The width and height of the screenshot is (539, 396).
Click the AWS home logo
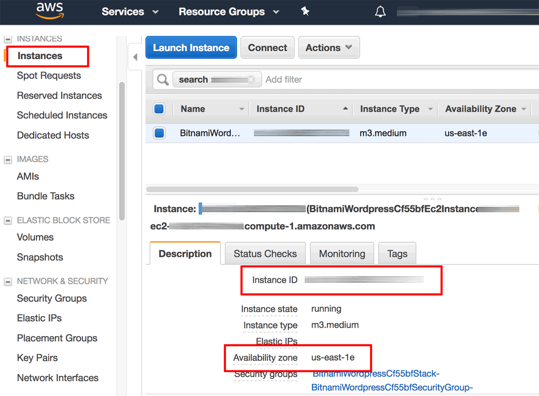[x=49, y=11]
